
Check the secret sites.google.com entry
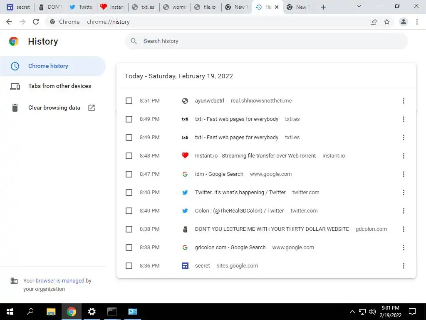click(129, 266)
